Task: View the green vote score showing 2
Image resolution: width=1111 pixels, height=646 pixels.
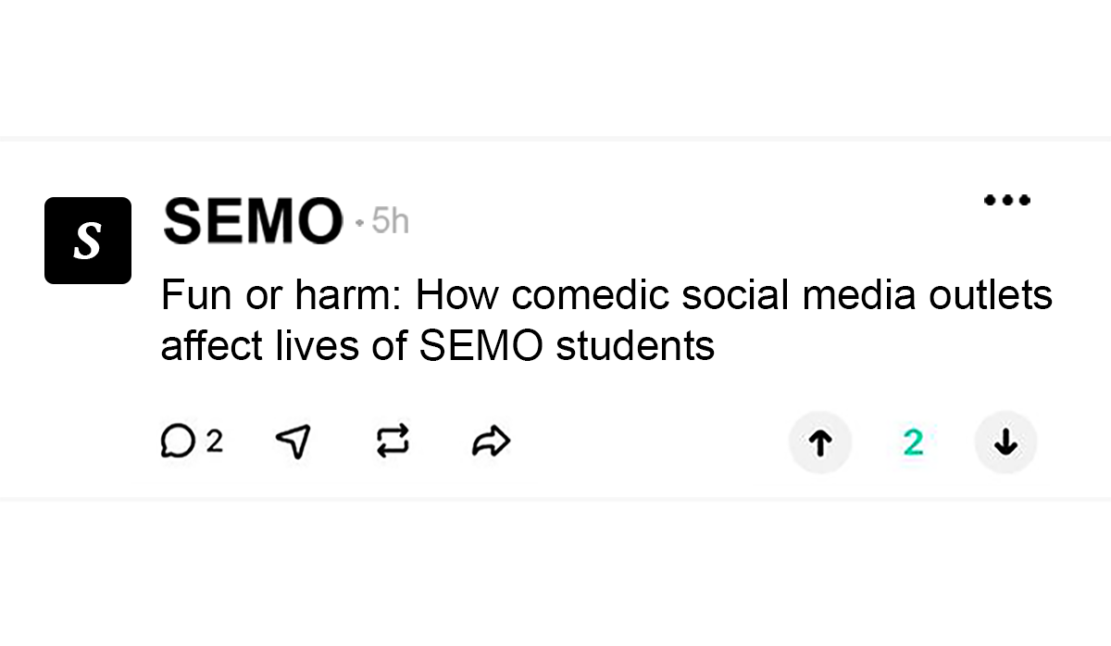Action: (913, 442)
